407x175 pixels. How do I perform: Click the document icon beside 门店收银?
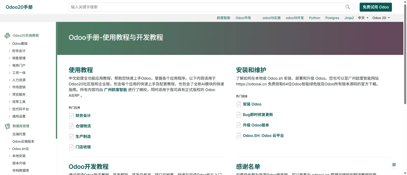(x=71, y=147)
